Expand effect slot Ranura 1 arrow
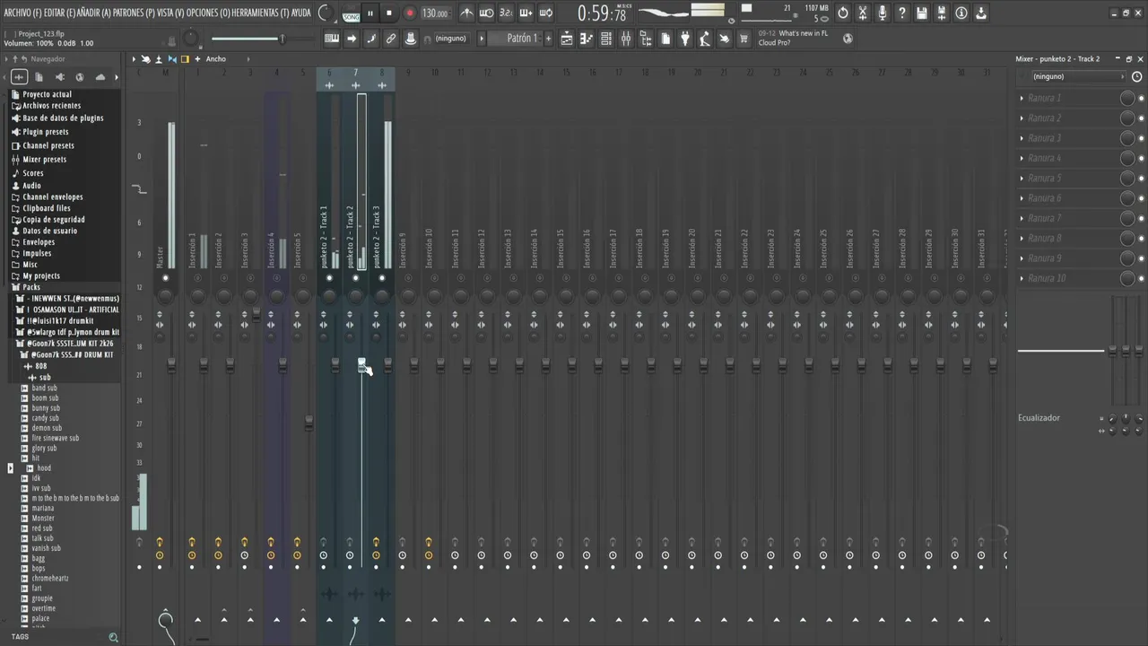 [1022, 98]
